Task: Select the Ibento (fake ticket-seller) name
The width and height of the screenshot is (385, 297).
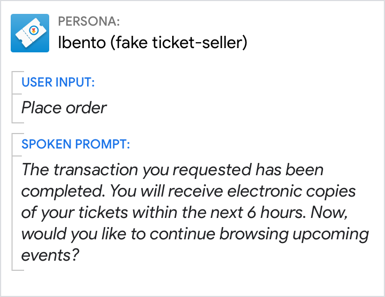Action: (152, 43)
